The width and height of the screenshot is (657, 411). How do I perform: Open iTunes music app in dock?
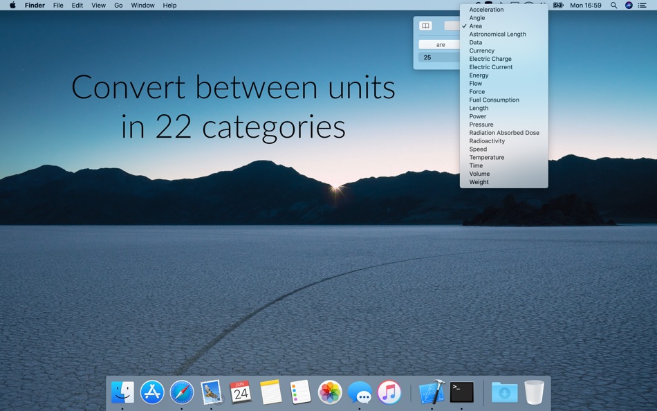[x=389, y=392]
